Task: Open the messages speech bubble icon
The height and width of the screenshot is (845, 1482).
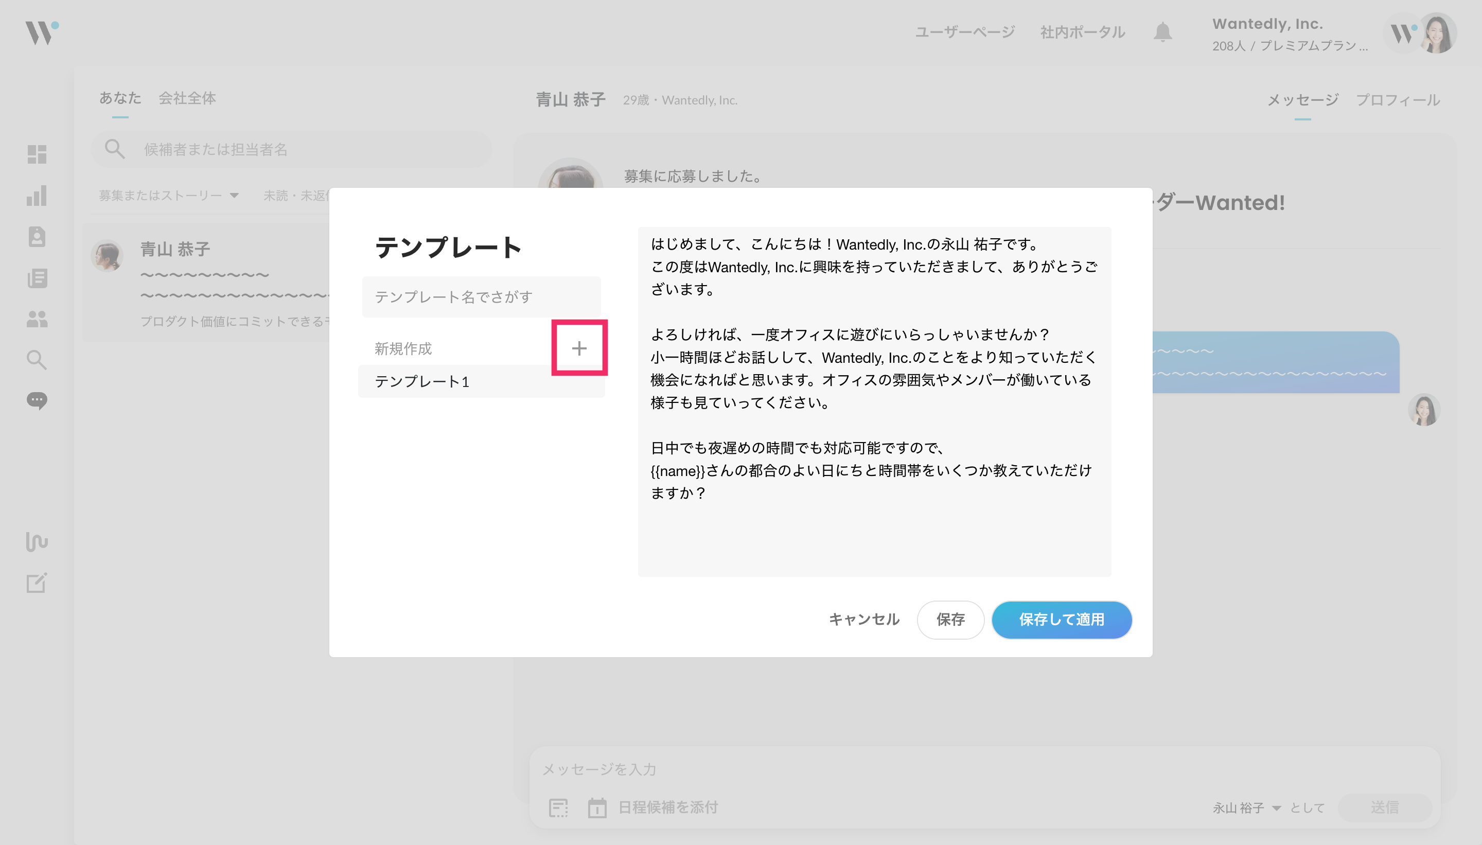Action: 37,400
